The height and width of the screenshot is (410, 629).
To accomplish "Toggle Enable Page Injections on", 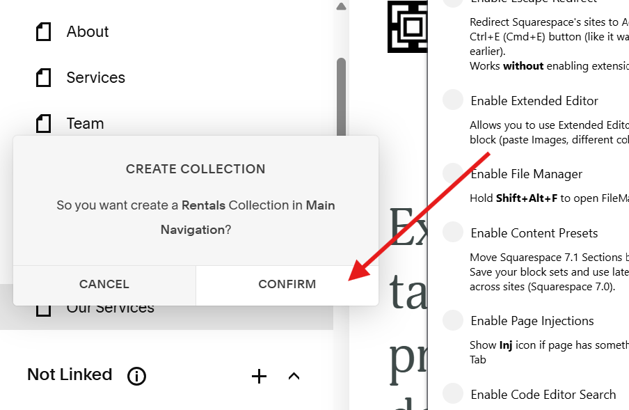I will point(453,320).
